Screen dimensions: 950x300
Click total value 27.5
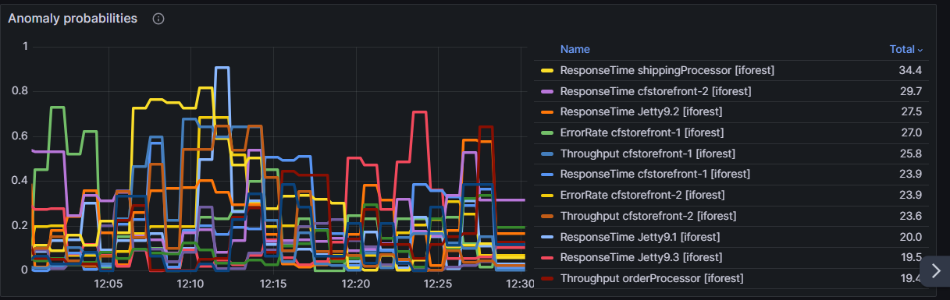pos(910,111)
